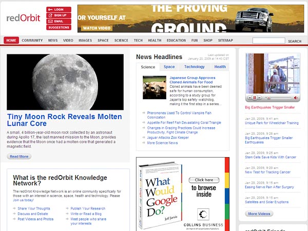Open Share Your Thoughts link
This screenshot has width=308, height=231.
point(34,208)
